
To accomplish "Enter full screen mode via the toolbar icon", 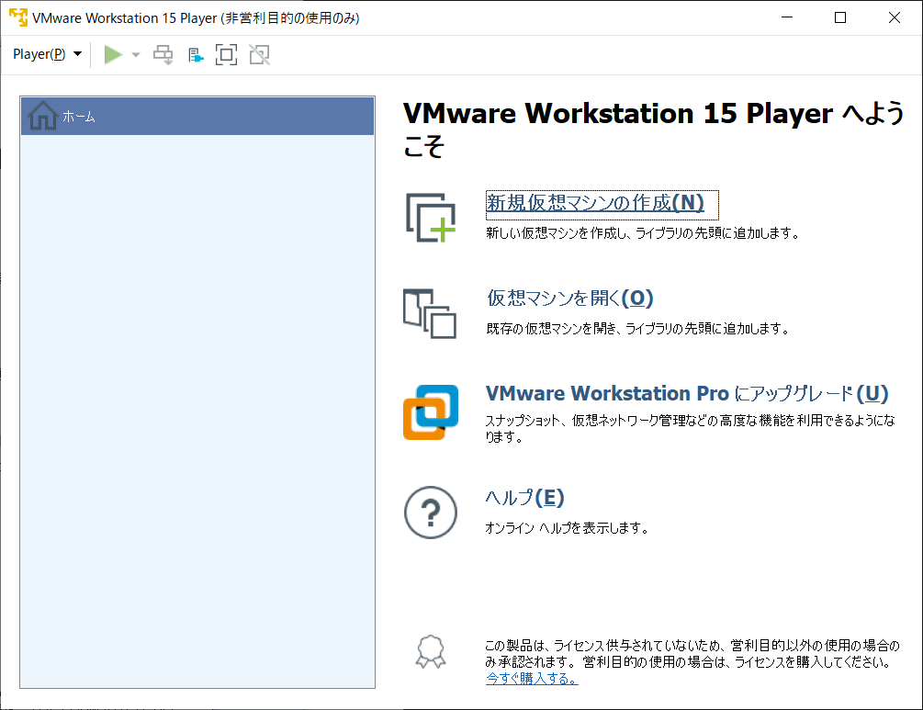I will click(227, 55).
